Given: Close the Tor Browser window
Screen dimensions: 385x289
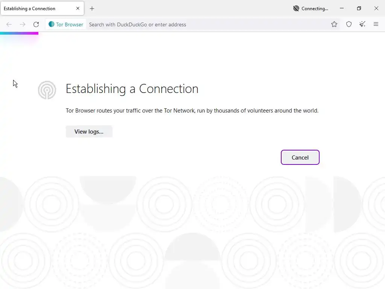Looking at the screenshot, I should tap(376, 8).
